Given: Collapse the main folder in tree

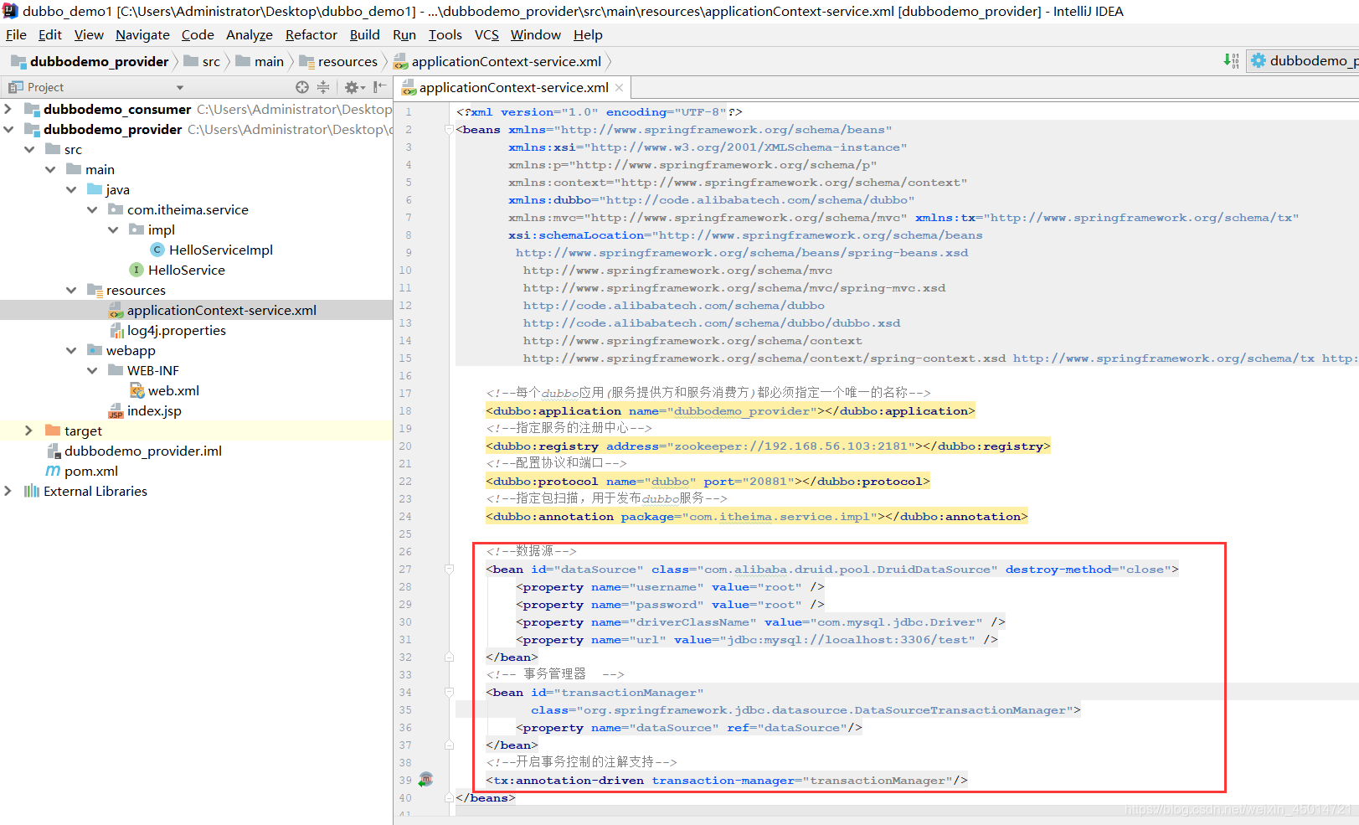Looking at the screenshot, I should [50, 169].
